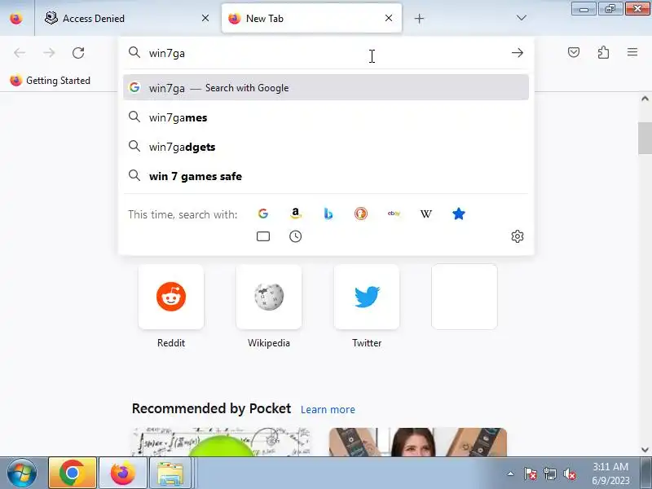
Task: Click the Learn more Pocket link
Action: click(328, 410)
